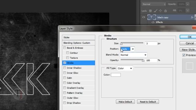Select the black copy layer name
The height and width of the screenshot is (110, 196).
click(163, 17)
